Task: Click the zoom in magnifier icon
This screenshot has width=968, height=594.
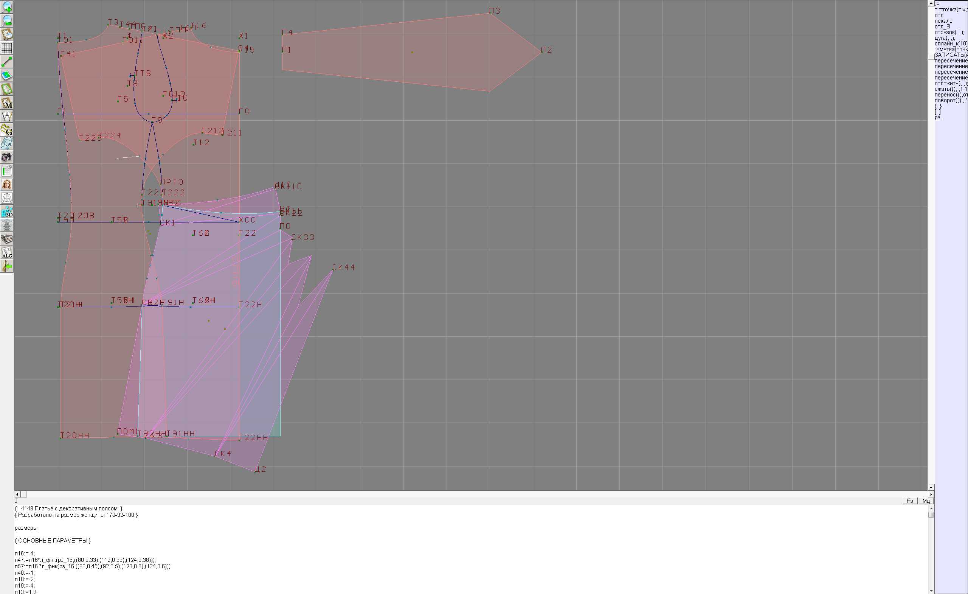Action: [7, 7]
